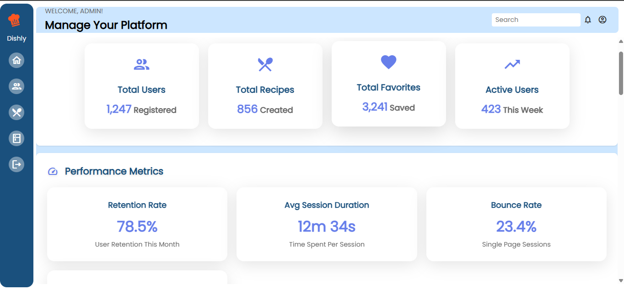Open the Total Recipes card
624x290 pixels.
click(265, 84)
